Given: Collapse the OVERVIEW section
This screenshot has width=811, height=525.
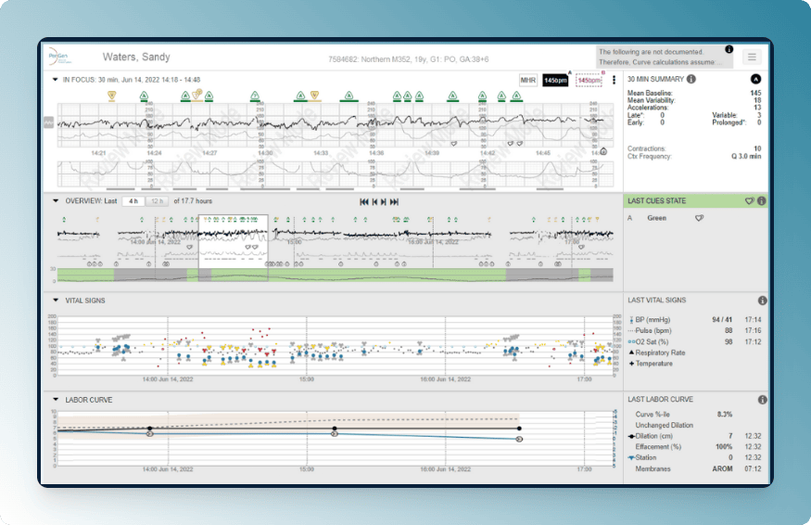Looking at the screenshot, I should point(55,200).
